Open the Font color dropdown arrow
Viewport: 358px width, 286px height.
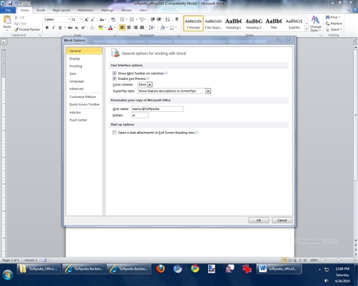click(x=115, y=27)
